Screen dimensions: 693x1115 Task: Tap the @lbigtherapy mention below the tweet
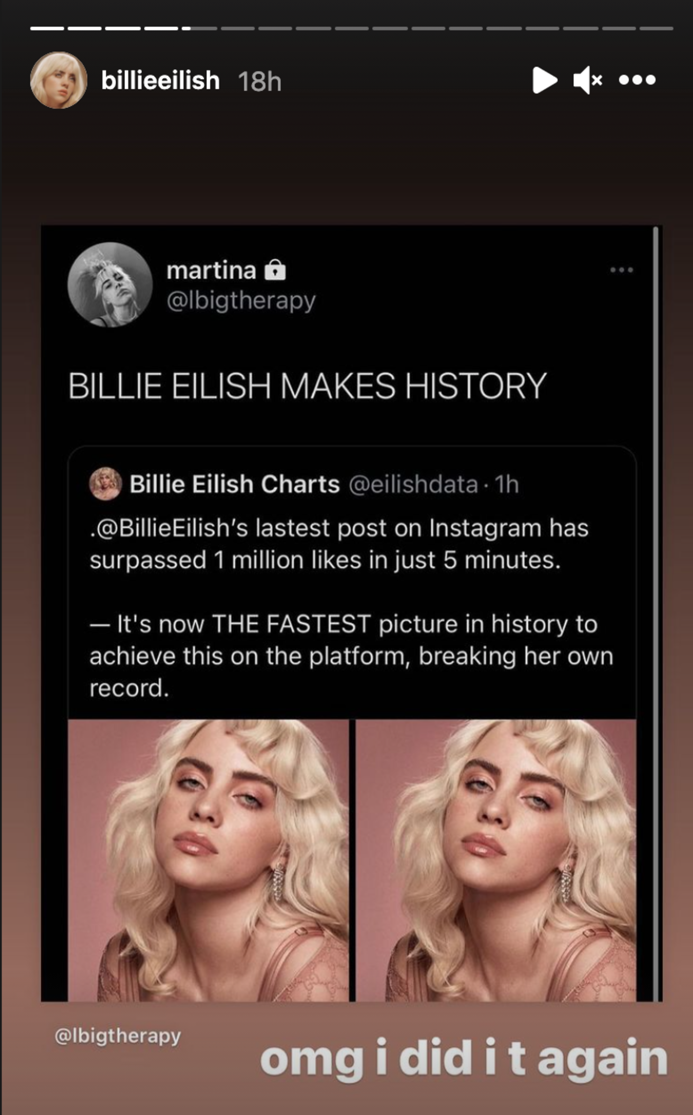[x=118, y=1036]
